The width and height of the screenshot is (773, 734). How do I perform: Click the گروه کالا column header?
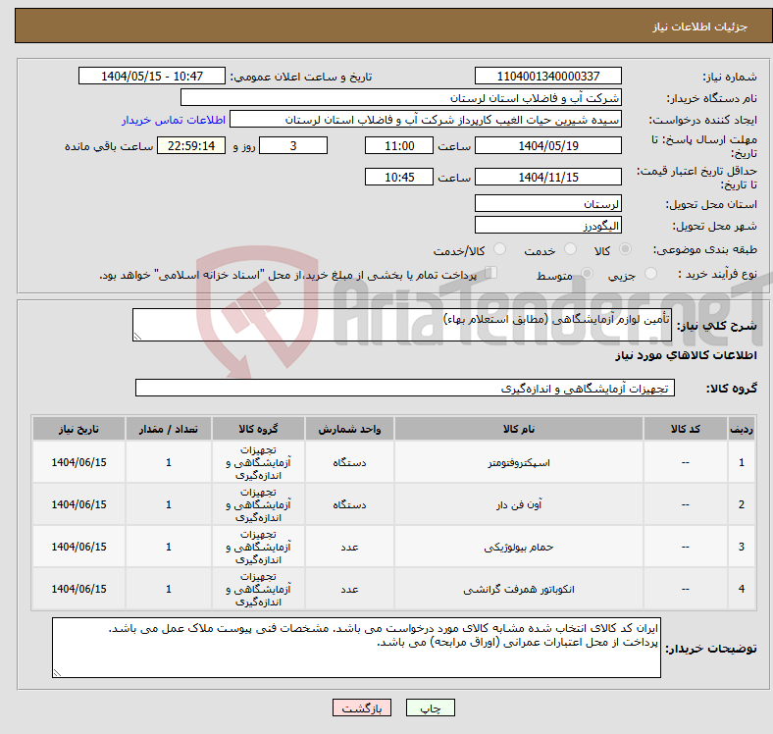click(258, 429)
